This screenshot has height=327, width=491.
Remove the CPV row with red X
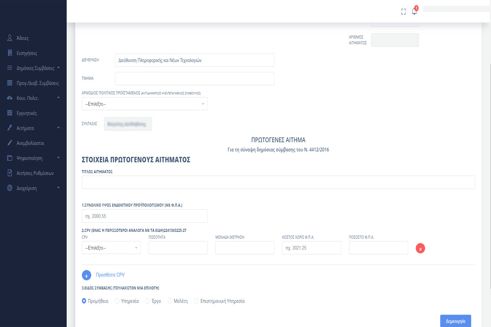tap(420, 248)
